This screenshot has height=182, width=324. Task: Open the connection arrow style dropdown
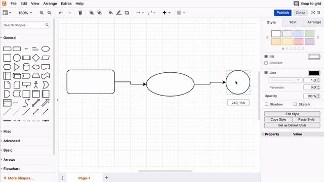[140, 13]
